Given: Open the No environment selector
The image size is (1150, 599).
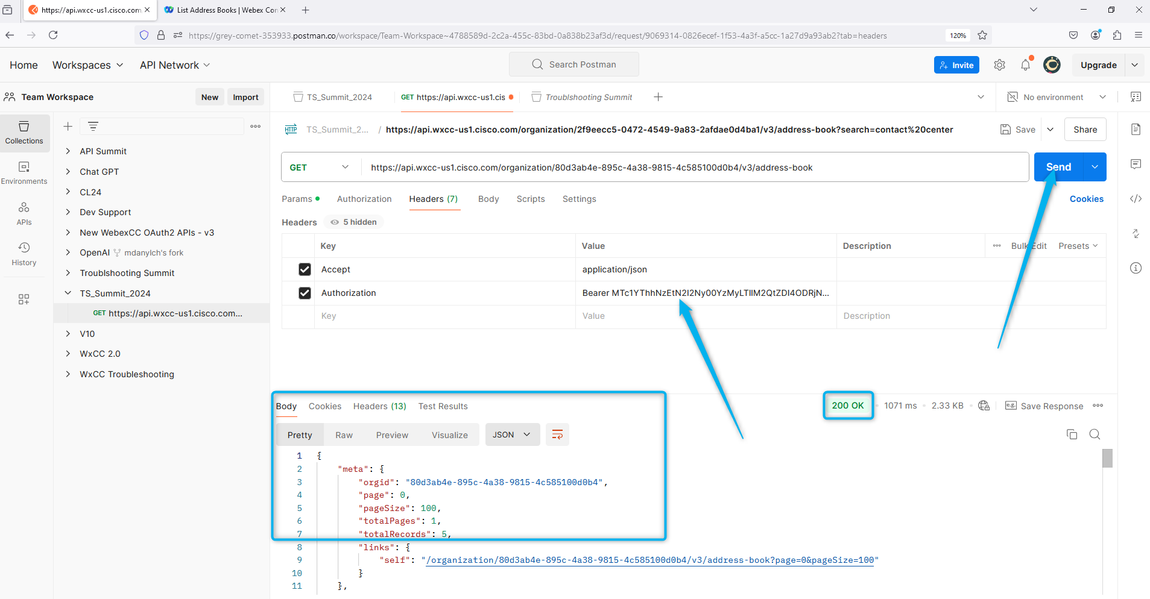Looking at the screenshot, I should click(1057, 97).
